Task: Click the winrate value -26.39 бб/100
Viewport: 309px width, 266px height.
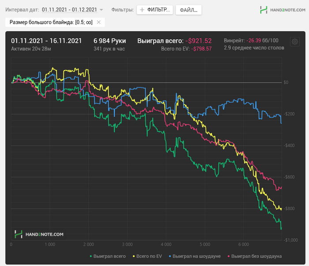Action: click(x=262, y=41)
